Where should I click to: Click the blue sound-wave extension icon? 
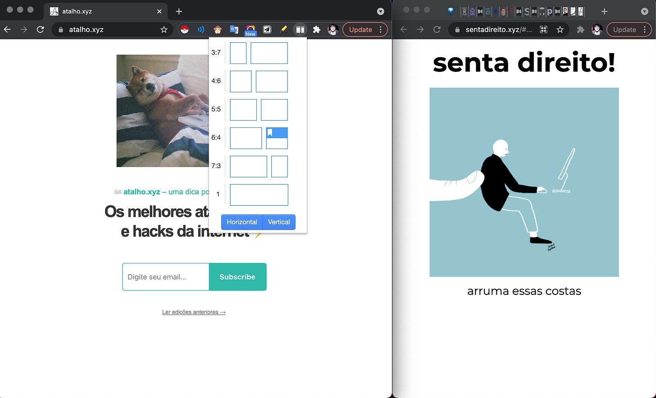pyautogui.click(x=201, y=30)
